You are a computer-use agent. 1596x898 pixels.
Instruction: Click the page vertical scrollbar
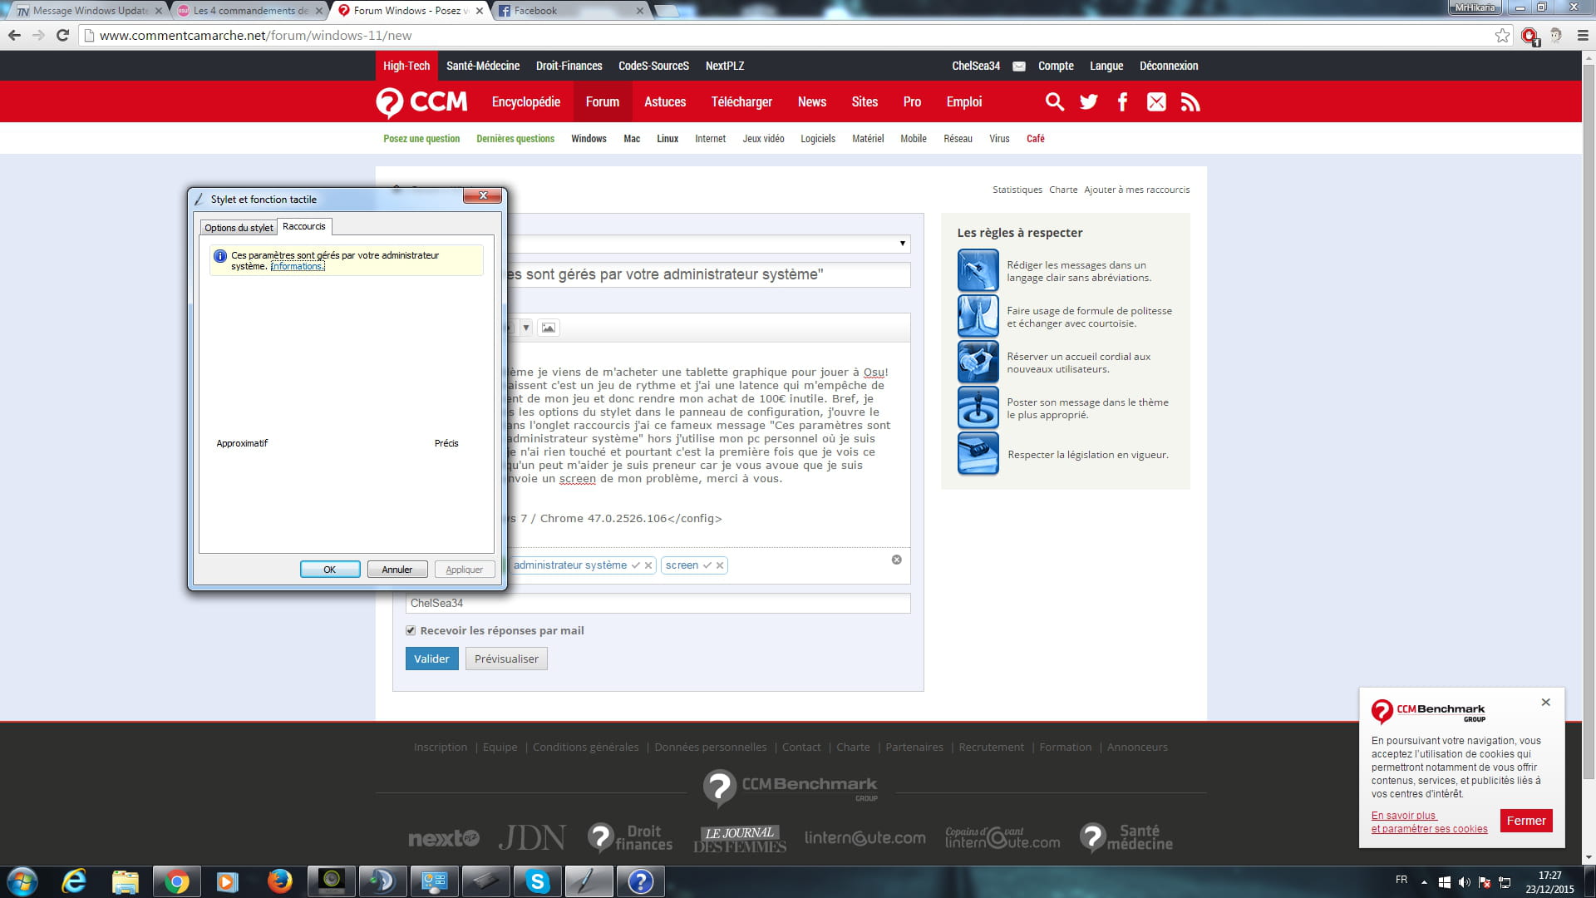pyautogui.click(x=1589, y=416)
